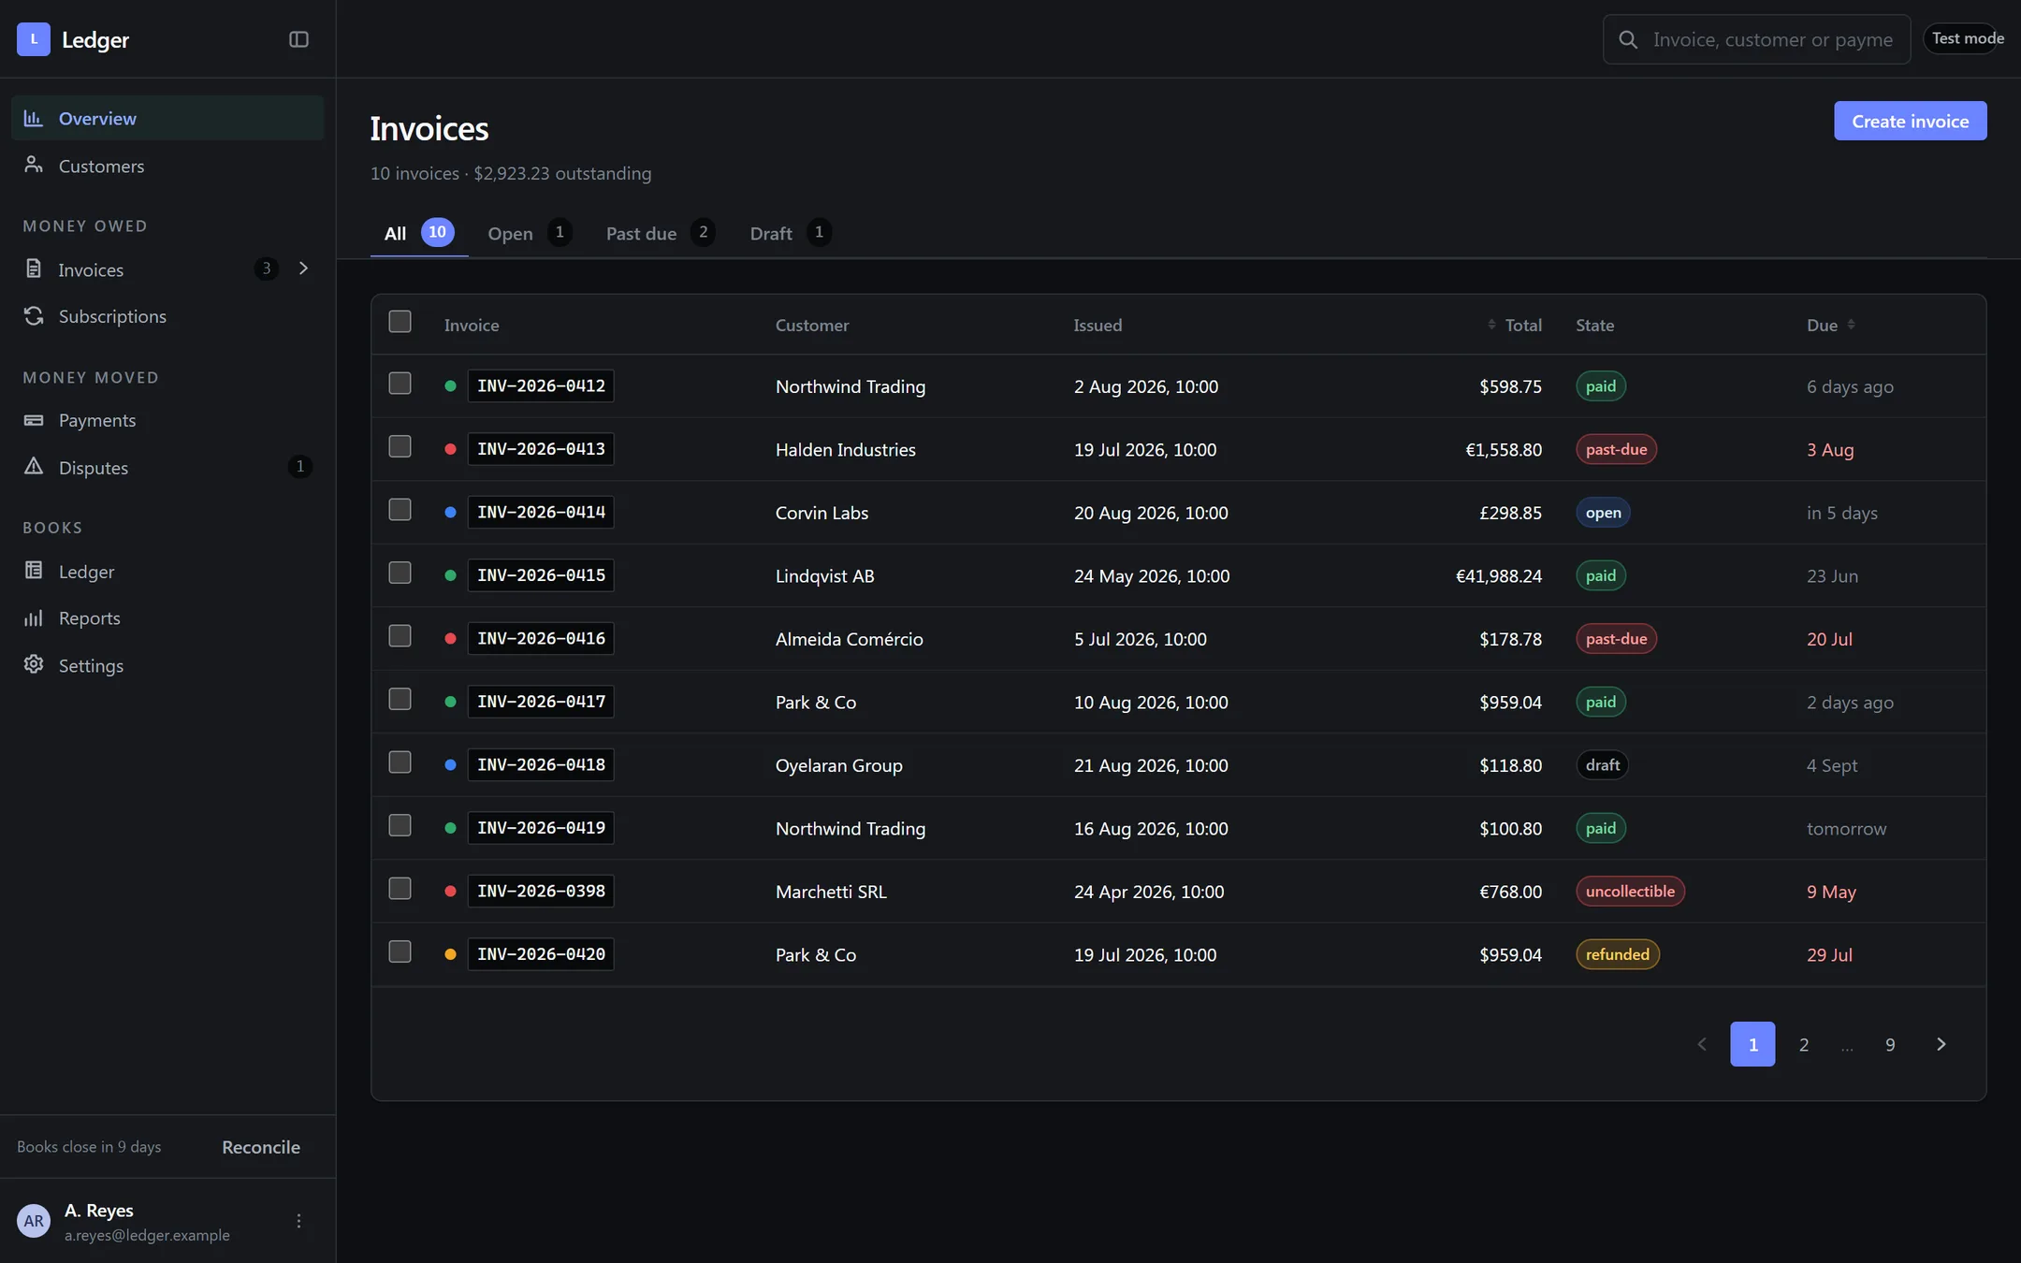Expand the Invoices sidebar chevron

[x=303, y=269]
